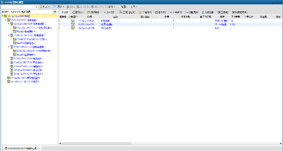Open the BOM change history tab at far right
283x151 pixels.
point(240,12)
